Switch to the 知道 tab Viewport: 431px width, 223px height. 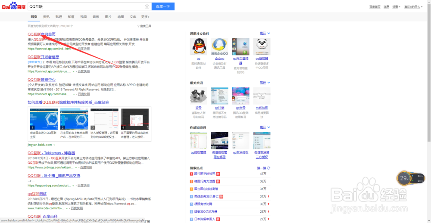pyautogui.click(x=71, y=17)
